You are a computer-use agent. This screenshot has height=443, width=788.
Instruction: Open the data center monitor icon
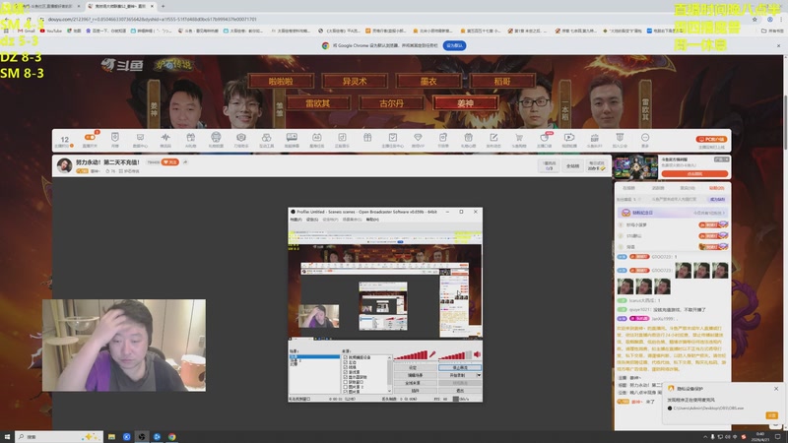[x=140, y=137]
